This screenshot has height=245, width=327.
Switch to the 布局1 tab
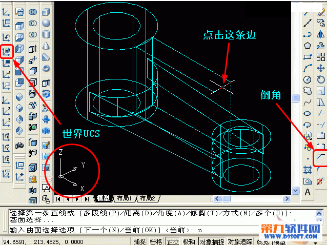tap(124, 198)
